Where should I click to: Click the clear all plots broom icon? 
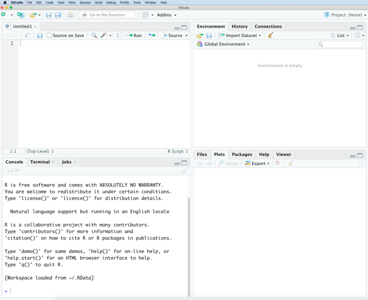point(291,163)
